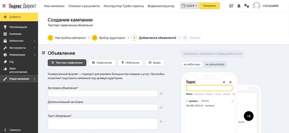Image resolution: width=289 pixels, height=133 pixels.
Task: Click the Редактирование pencil icon
Action: coord(5,79)
